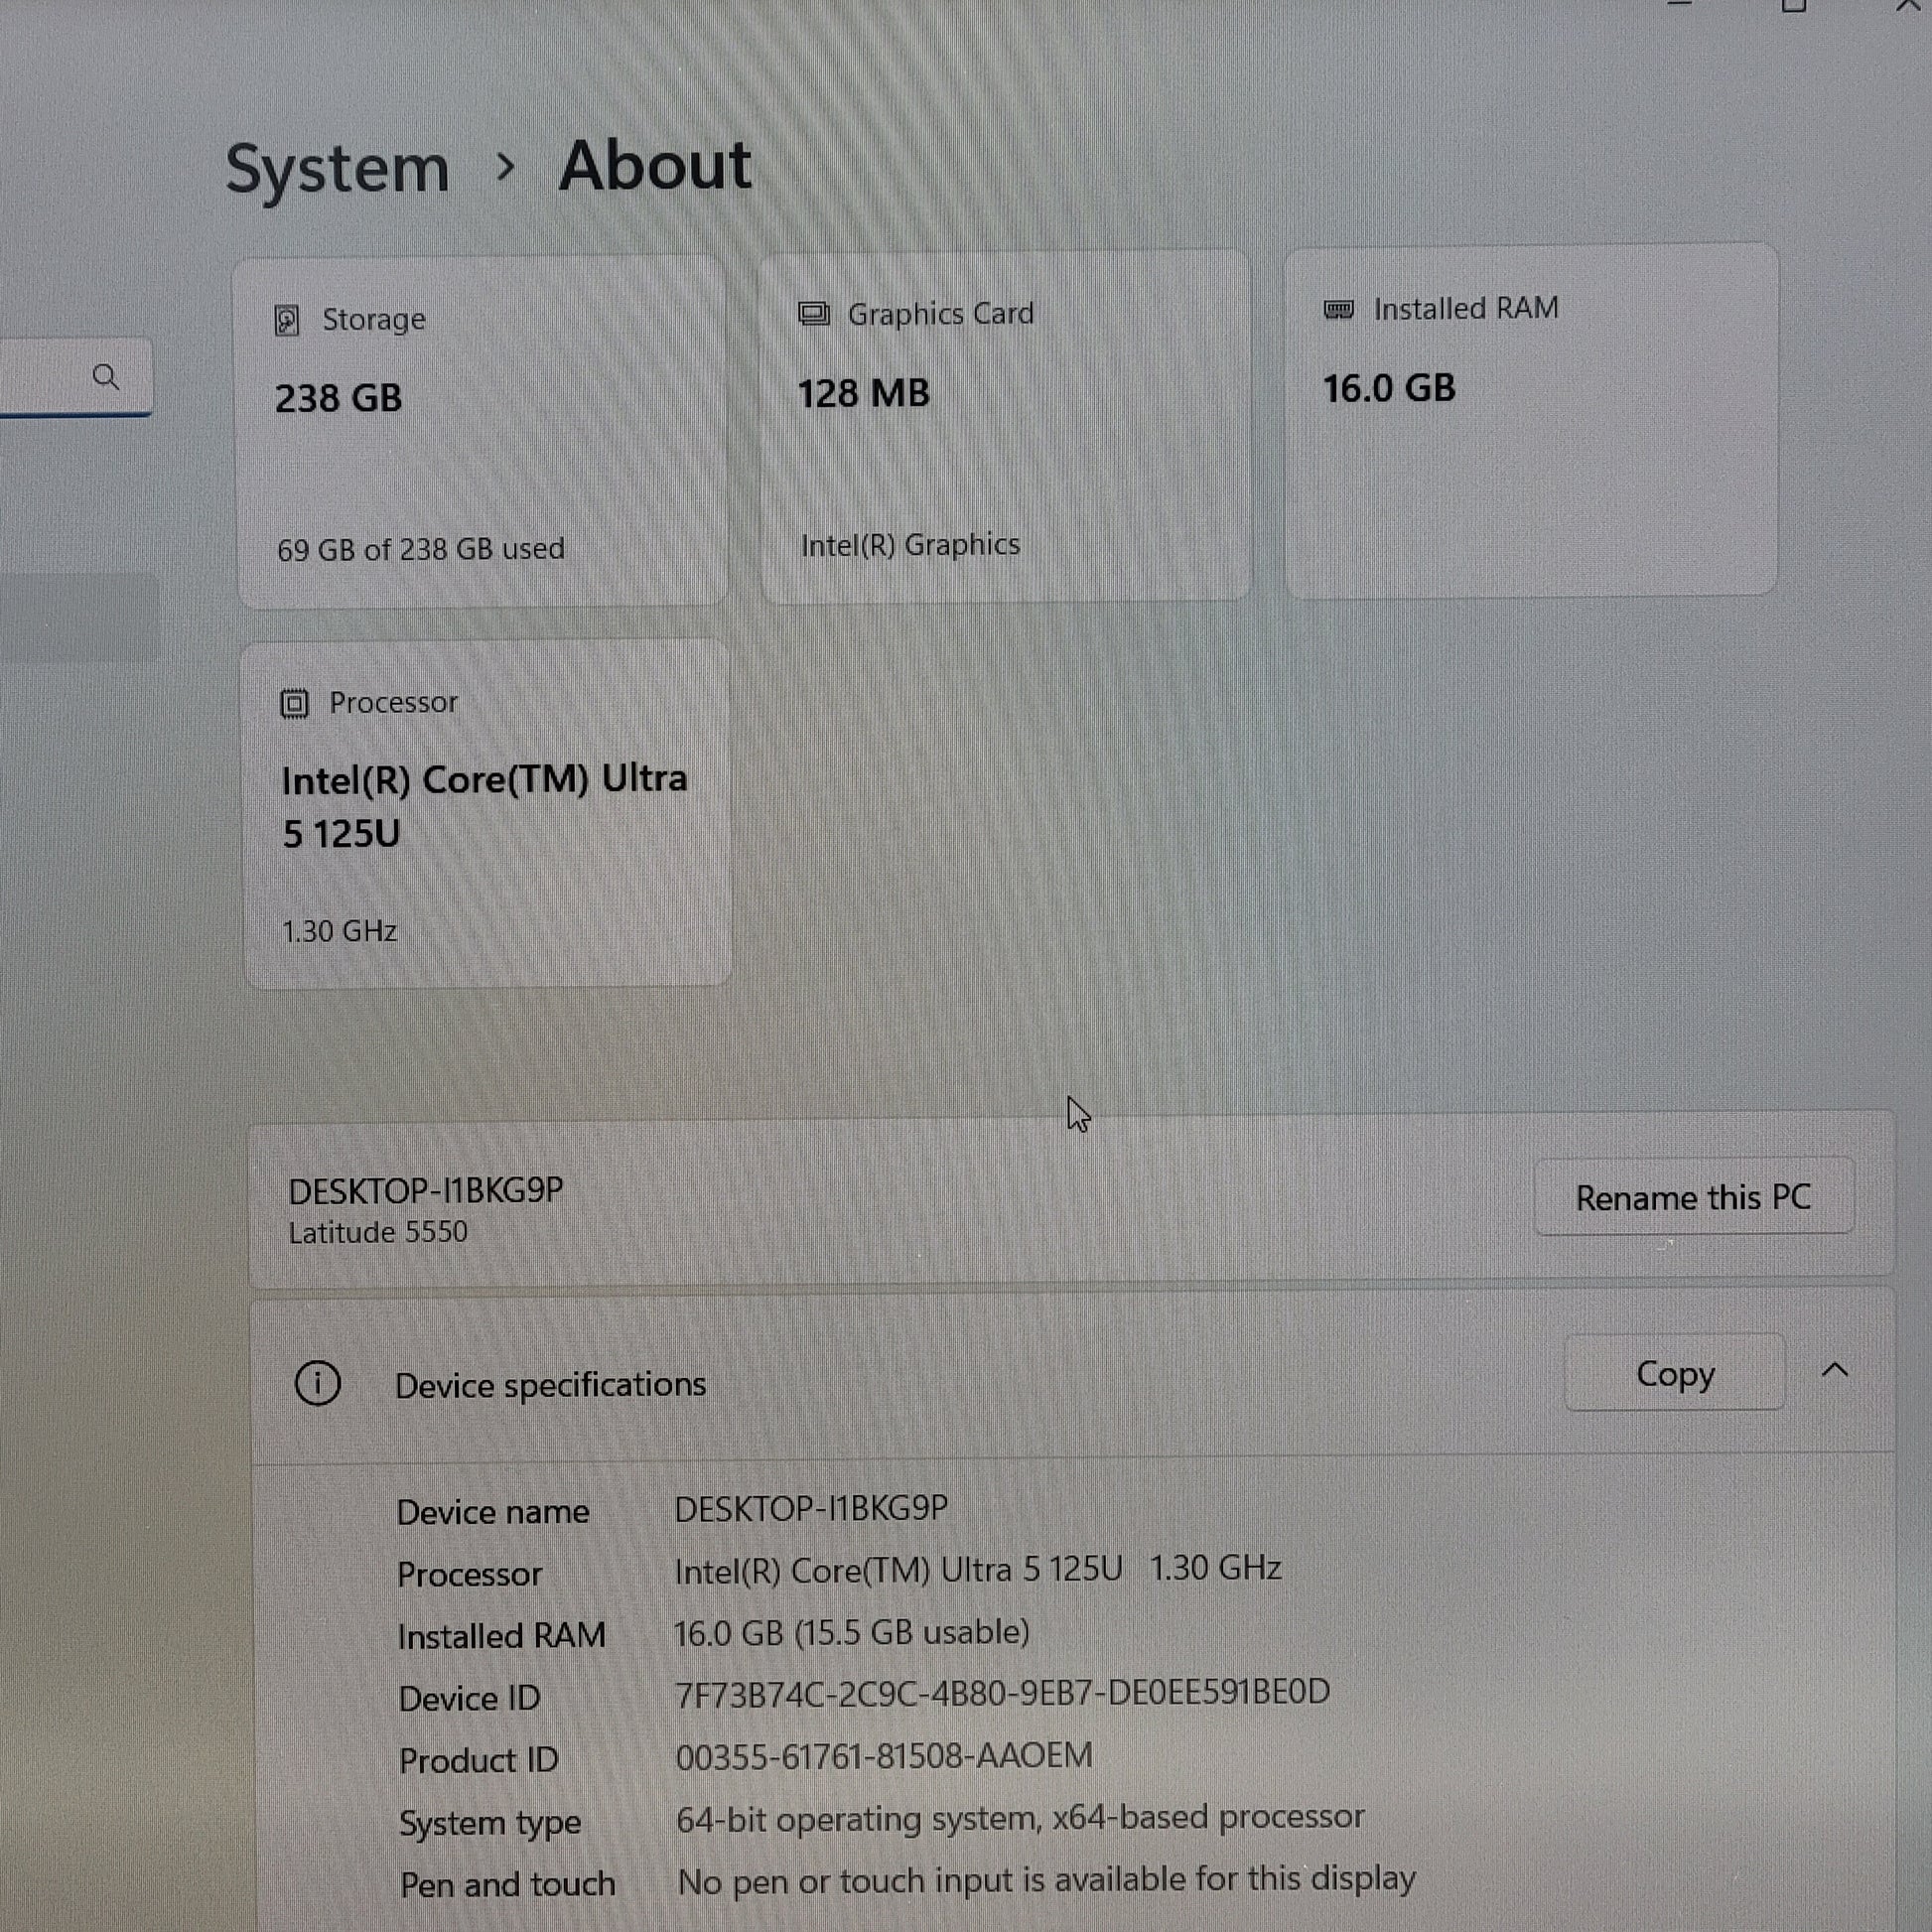Click the Storage drive icon

(287, 321)
